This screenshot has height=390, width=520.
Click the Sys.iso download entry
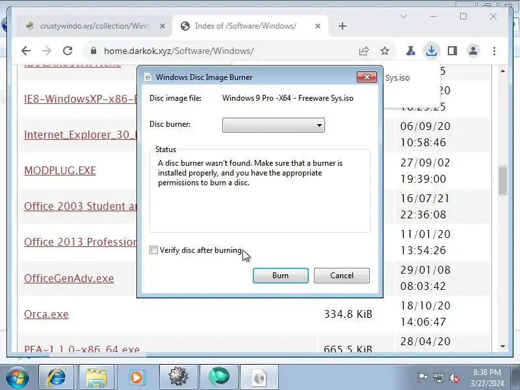tap(397, 77)
